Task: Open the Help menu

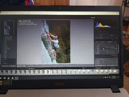Action: (x=28, y=14)
